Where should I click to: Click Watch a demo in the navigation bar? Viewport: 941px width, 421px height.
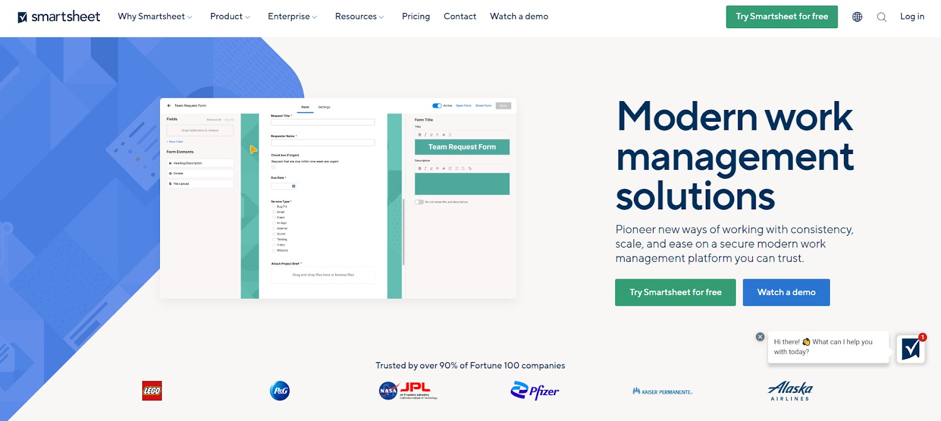(x=519, y=16)
